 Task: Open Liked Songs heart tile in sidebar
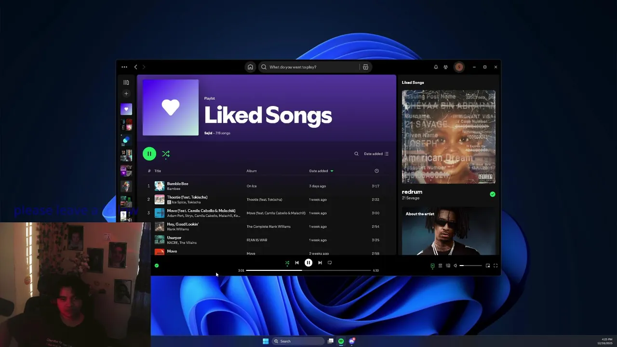126,109
